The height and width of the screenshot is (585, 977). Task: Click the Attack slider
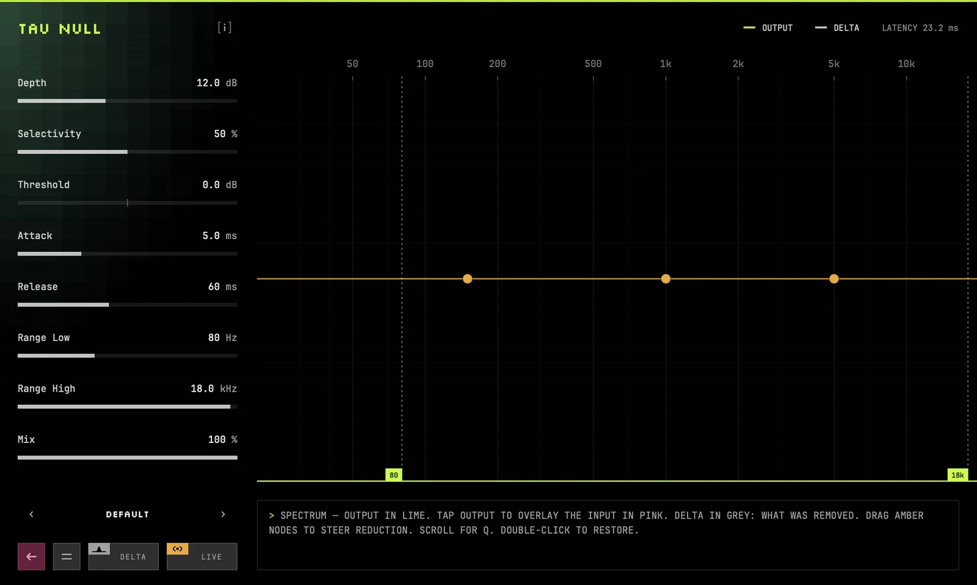128,254
